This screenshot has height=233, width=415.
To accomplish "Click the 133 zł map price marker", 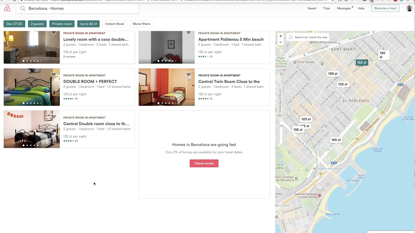I will [343, 84].
